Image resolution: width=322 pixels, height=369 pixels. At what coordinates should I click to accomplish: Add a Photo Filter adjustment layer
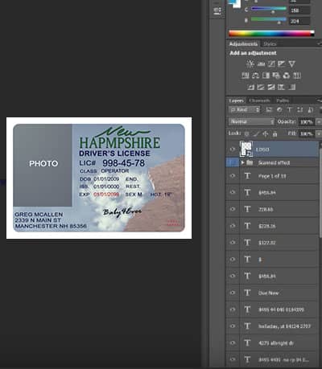(x=276, y=76)
